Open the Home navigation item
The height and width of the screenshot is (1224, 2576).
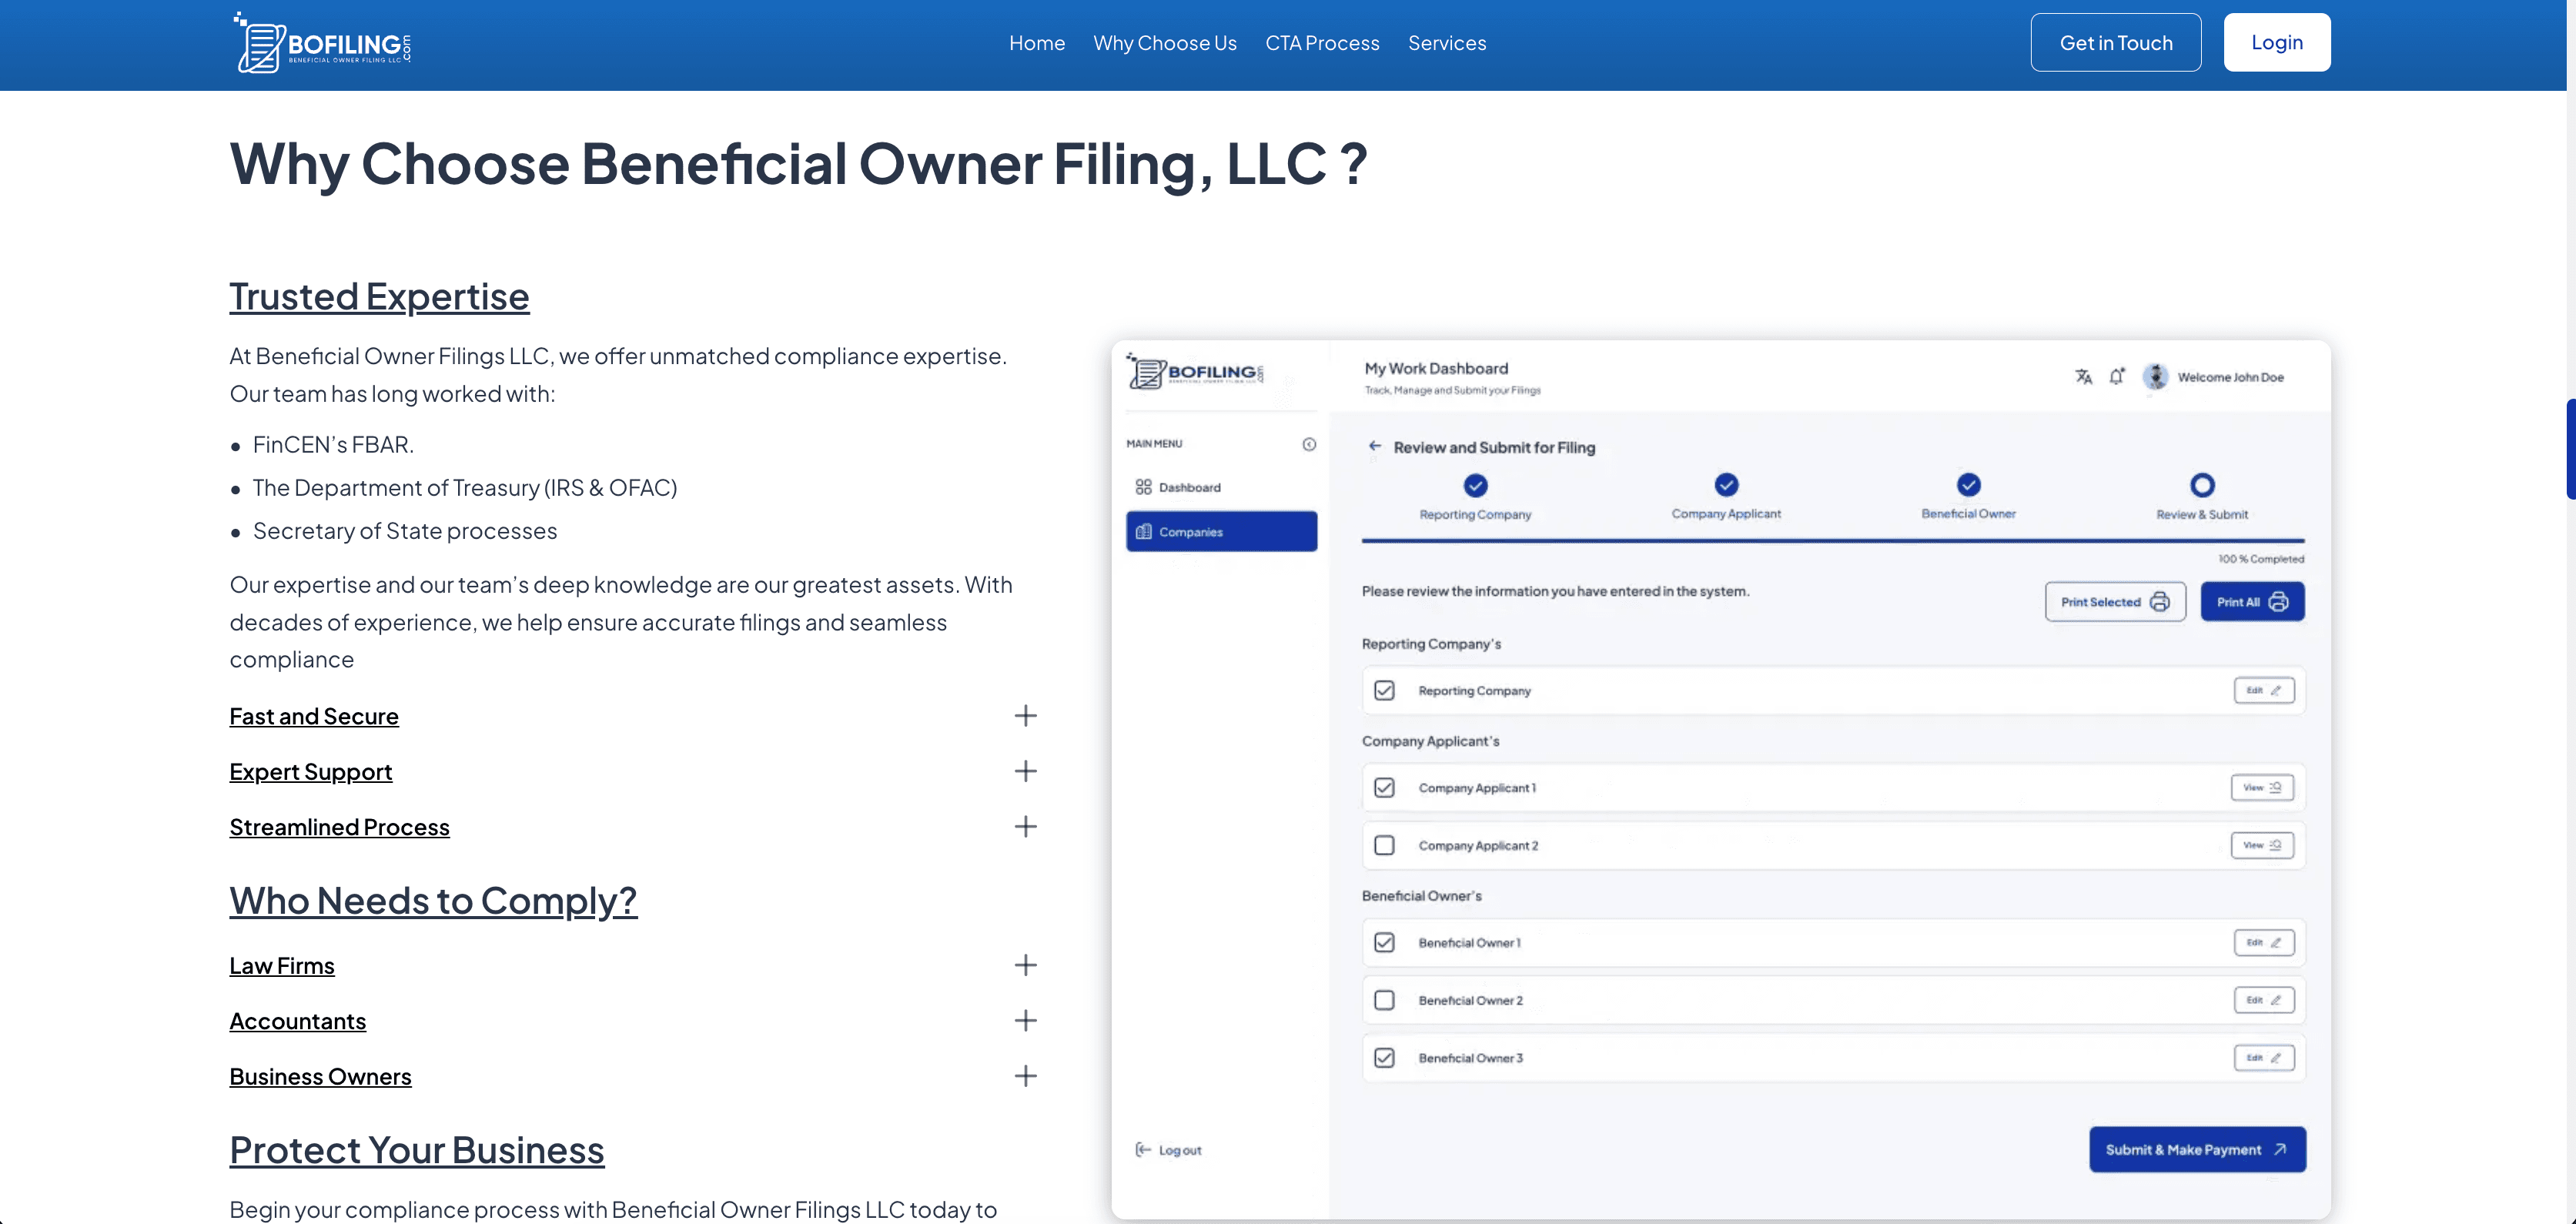click(1036, 43)
